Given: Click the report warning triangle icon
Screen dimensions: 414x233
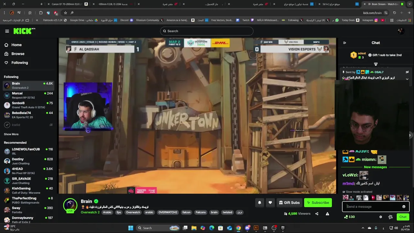Looking at the screenshot, I should [327, 214].
